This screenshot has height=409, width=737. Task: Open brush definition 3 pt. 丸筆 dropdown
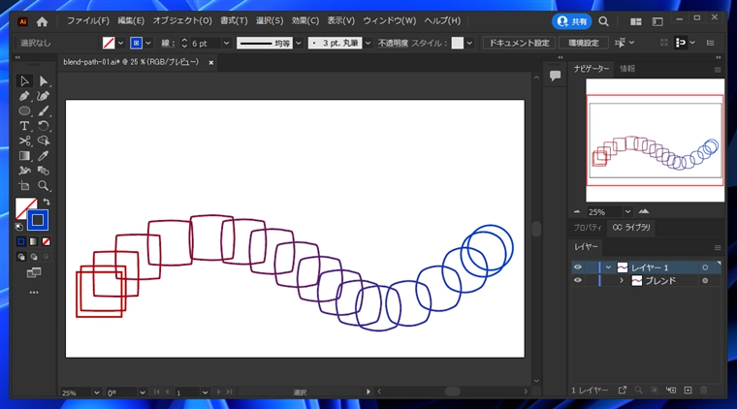tap(368, 43)
